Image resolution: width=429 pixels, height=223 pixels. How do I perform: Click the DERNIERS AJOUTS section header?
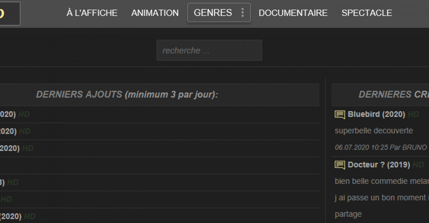click(x=127, y=95)
